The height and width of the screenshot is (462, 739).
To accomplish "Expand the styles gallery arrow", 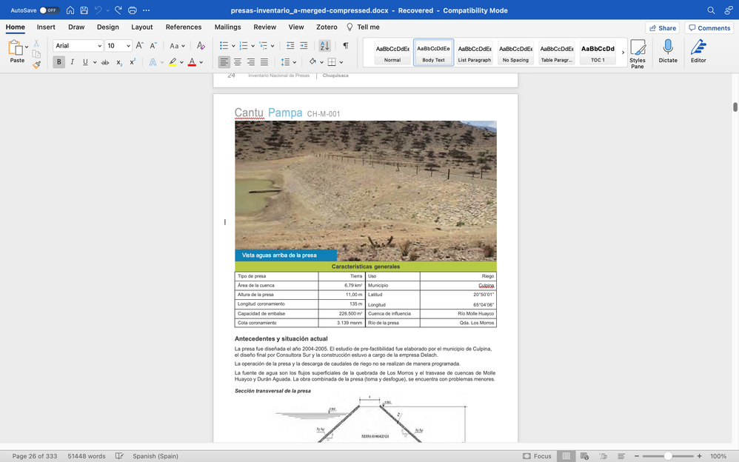I will pyautogui.click(x=623, y=53).
